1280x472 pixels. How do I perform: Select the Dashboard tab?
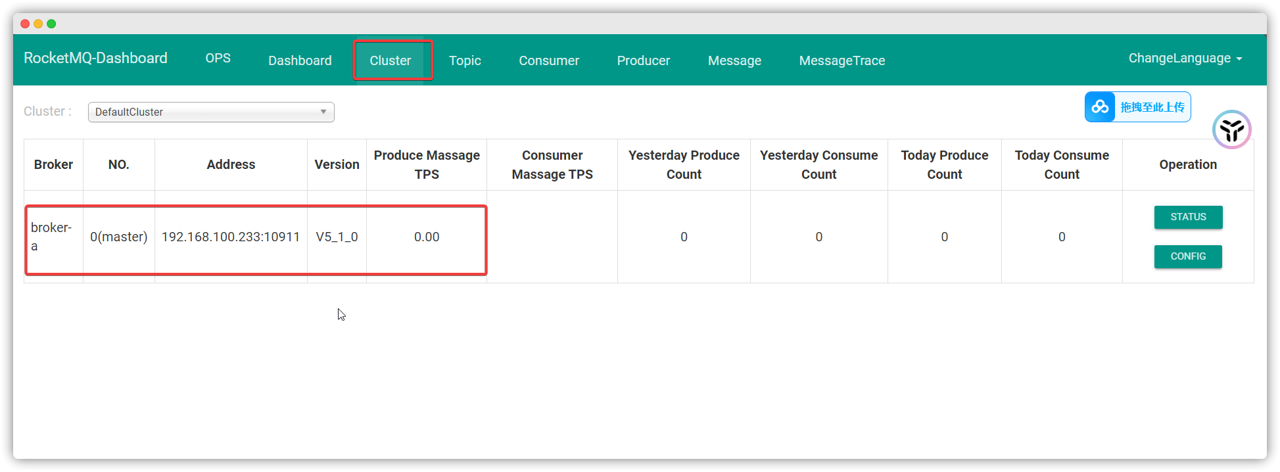point(300,60)
